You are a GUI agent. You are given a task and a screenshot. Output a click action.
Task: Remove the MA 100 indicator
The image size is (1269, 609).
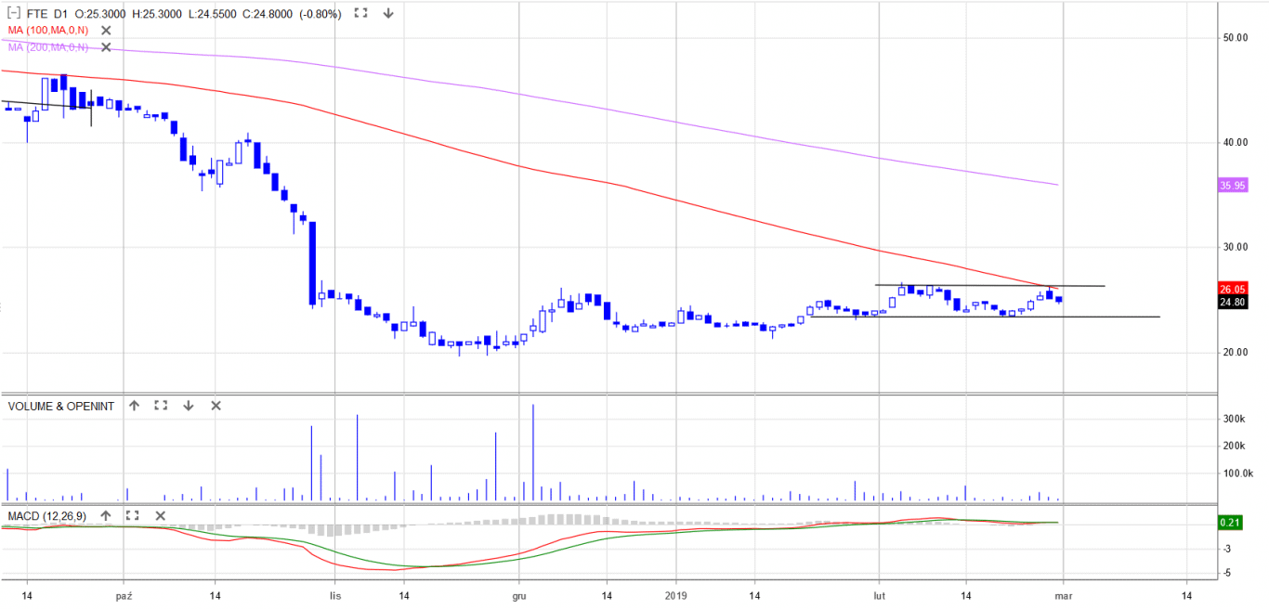pos(106,31)
